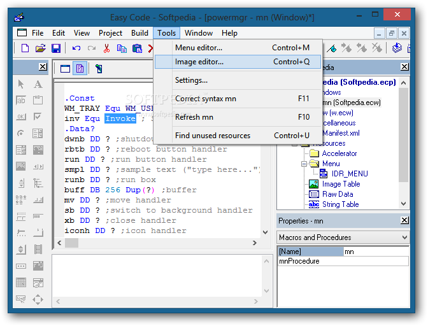
Task: Select the four-arrow move tool in toolbox
Action: [38, 299]
